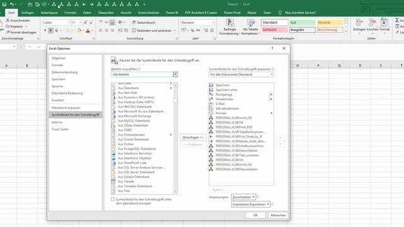
Task: Open the Erweitert options category
Action: pos(57,100)
